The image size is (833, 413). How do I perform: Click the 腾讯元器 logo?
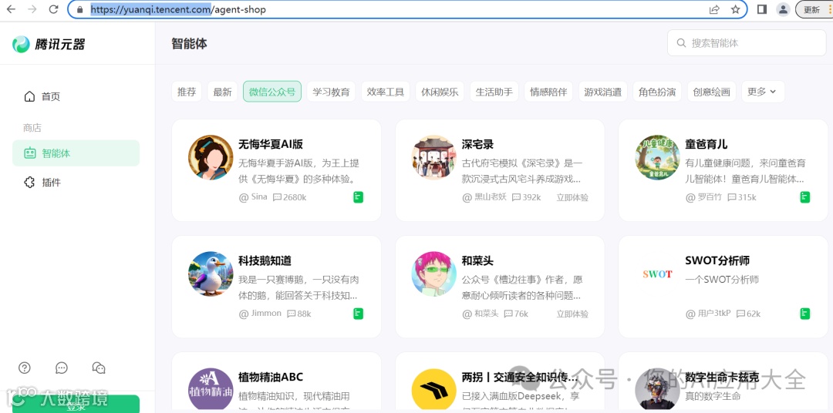pos(49,44)
